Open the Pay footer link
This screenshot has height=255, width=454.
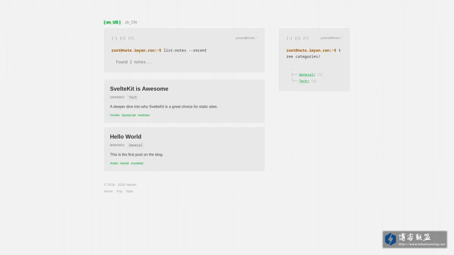click(x=120, y=192)
